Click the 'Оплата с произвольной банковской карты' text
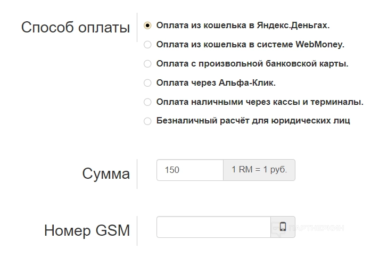371x265 pixels. point(252,64)
